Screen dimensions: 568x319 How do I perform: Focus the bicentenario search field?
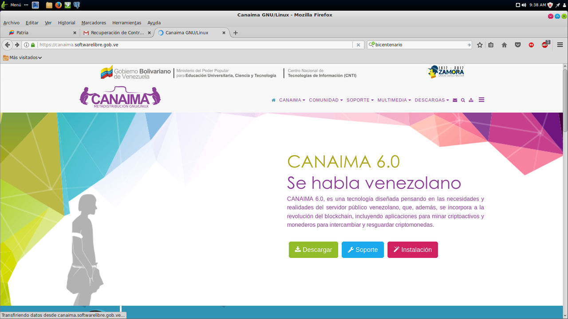420,45
